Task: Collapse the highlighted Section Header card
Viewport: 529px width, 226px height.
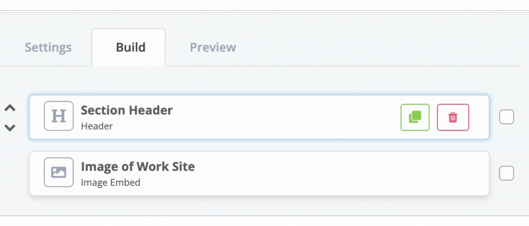Action: [259, 117]
